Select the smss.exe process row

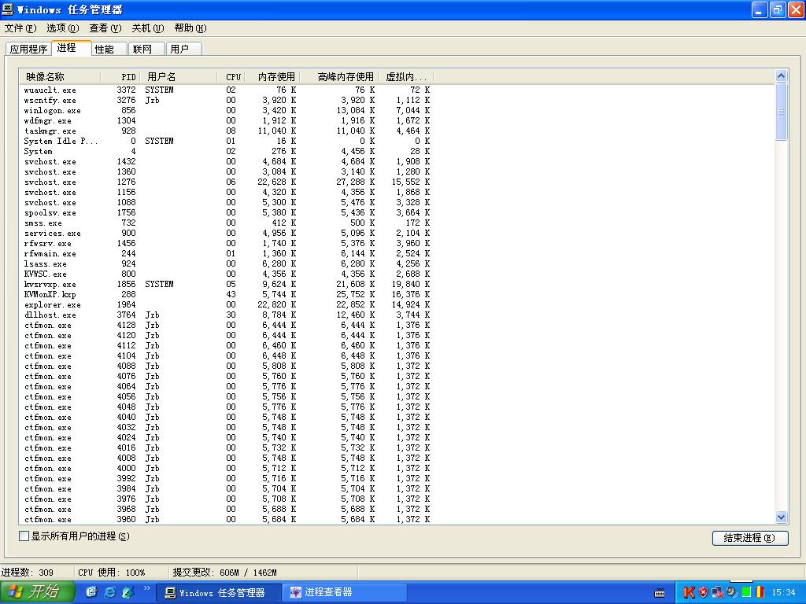pos(226,223)
